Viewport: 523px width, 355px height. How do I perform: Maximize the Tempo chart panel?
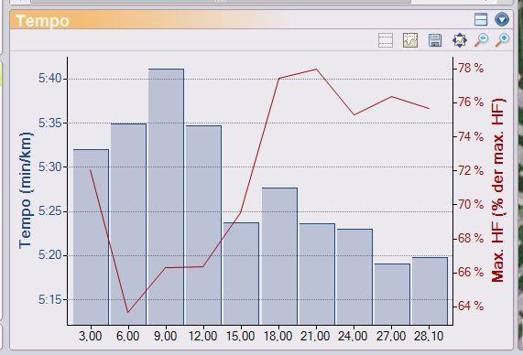481,19
